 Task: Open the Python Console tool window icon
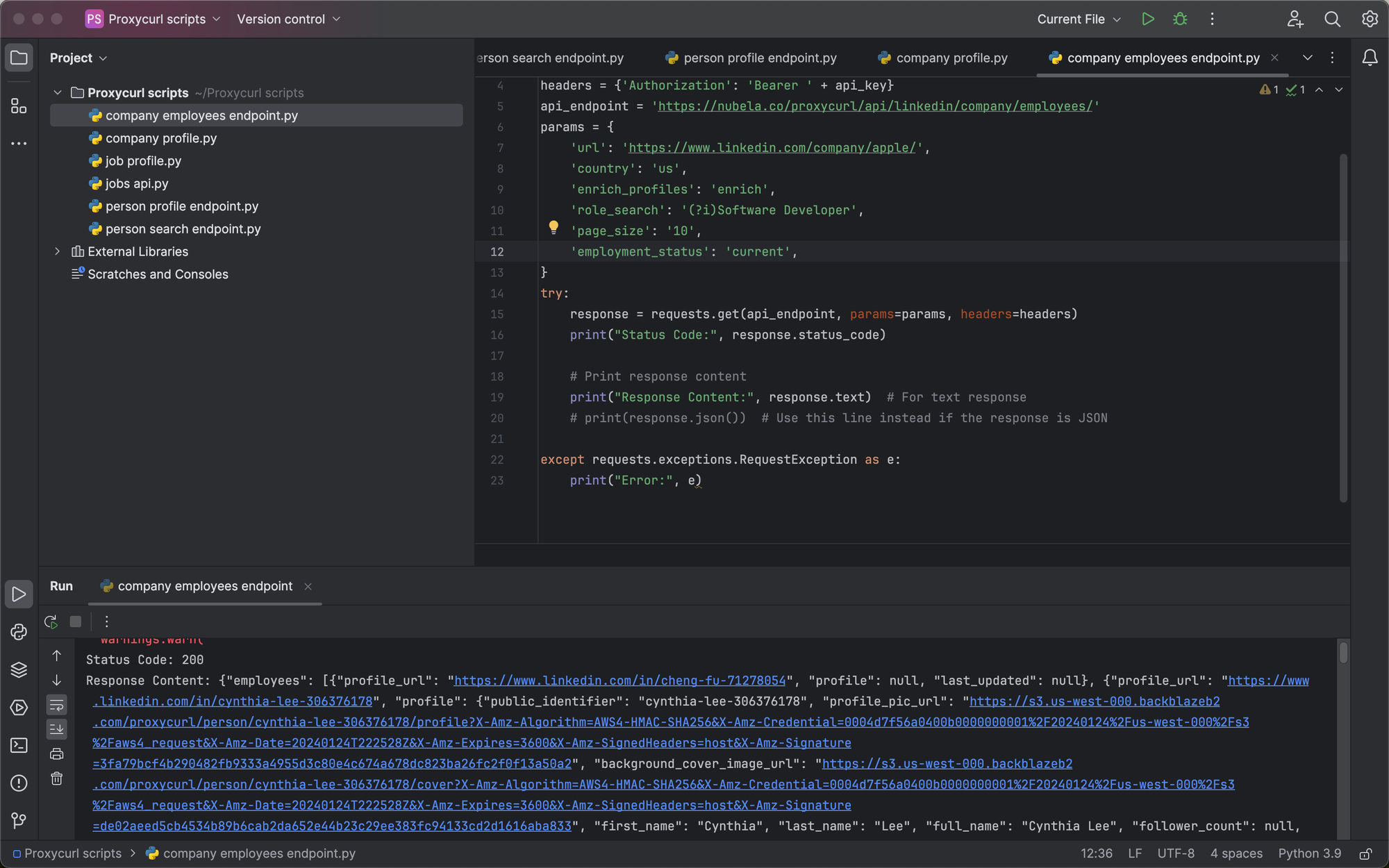click(19, 632)
